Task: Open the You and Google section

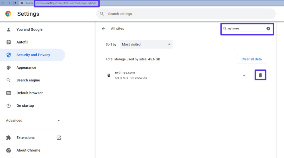Action: [x=33, y=29]
